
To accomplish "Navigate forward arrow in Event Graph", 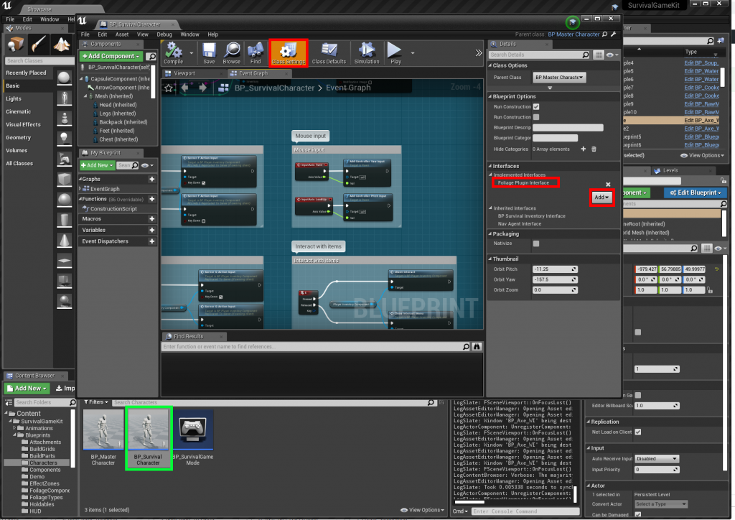I will (202, 88).
